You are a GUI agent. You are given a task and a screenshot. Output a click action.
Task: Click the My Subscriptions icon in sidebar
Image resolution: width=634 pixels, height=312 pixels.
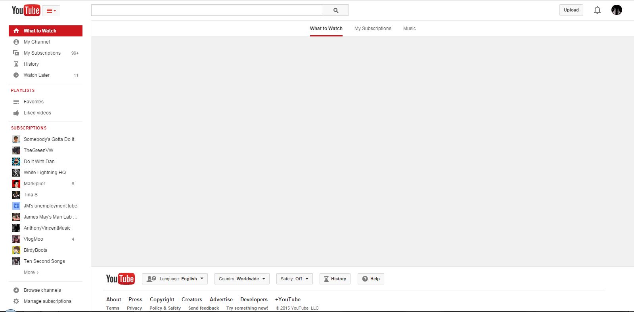(x=16, y=53)
